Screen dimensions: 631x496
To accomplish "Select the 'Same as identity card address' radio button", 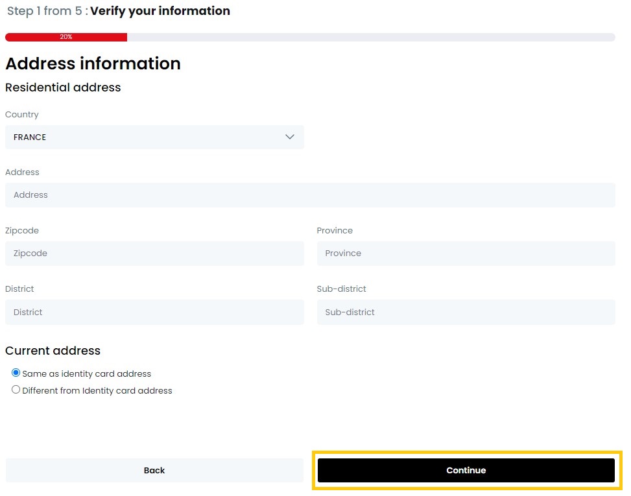I will 15,372.
